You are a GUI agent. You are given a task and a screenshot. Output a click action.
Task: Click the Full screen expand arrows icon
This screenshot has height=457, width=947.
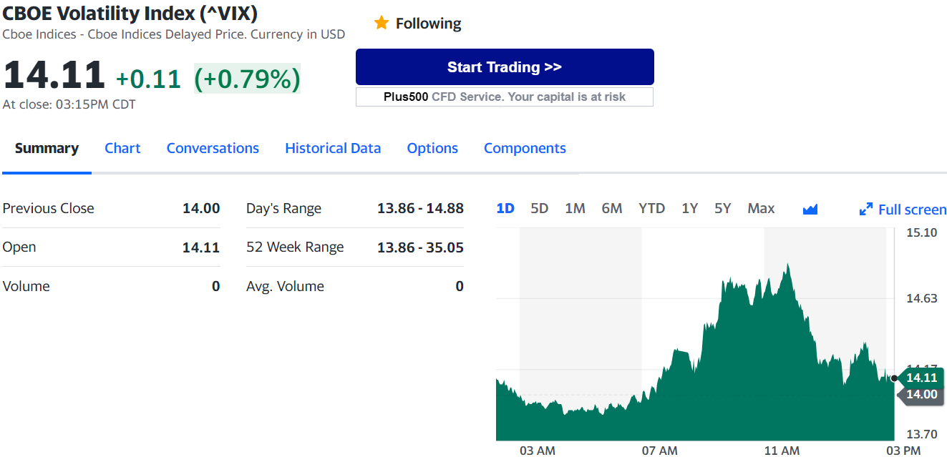pos(866,210)
